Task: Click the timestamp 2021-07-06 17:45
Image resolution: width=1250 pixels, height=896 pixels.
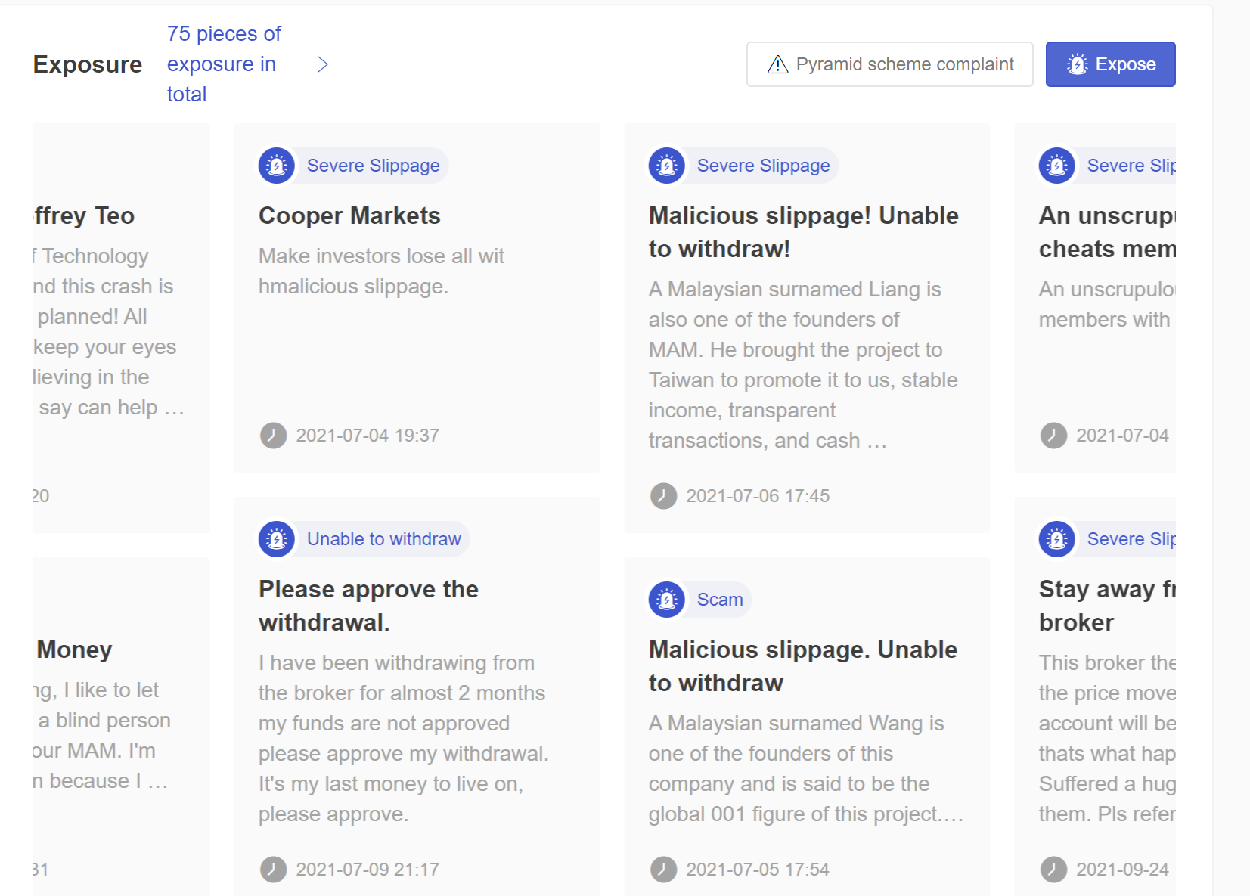Action: 758,496
